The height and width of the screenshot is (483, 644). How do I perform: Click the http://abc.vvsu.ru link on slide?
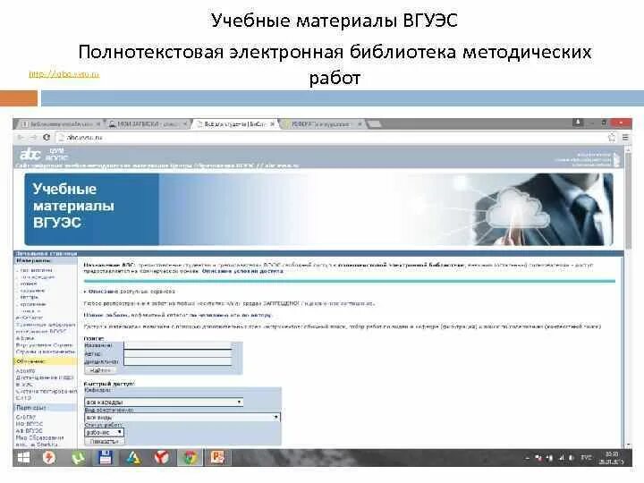click(x=64, y=74)
